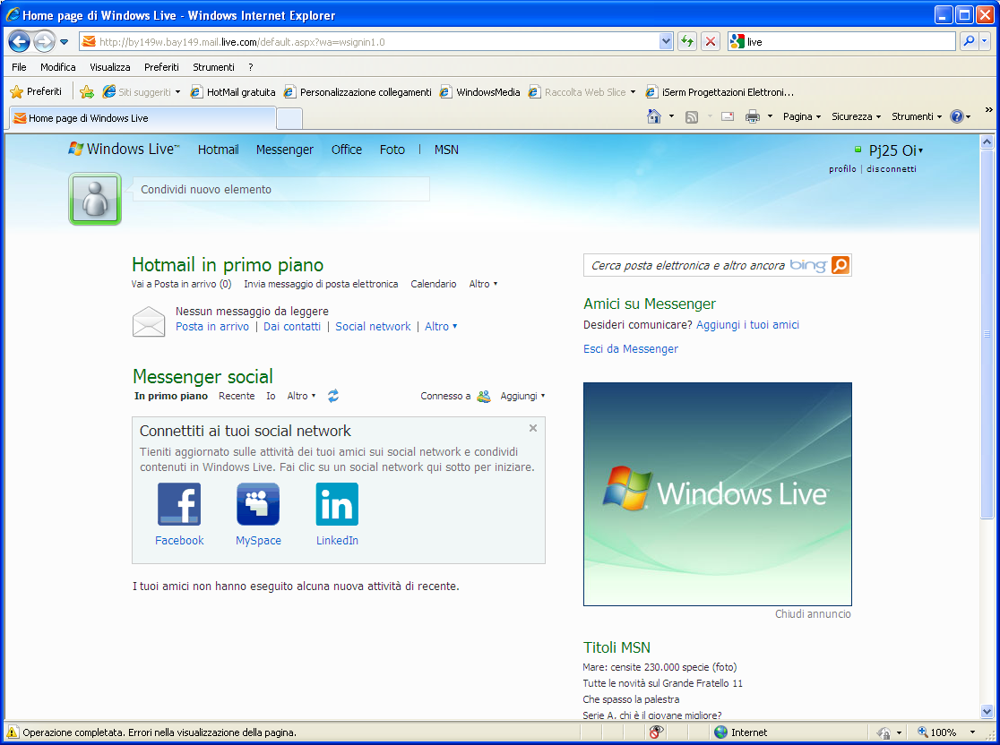Click the LinkedIn icon

pyautogui.click(x=337, y=504)
